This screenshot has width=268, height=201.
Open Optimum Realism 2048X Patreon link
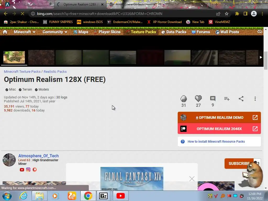(x=219, y=129)
